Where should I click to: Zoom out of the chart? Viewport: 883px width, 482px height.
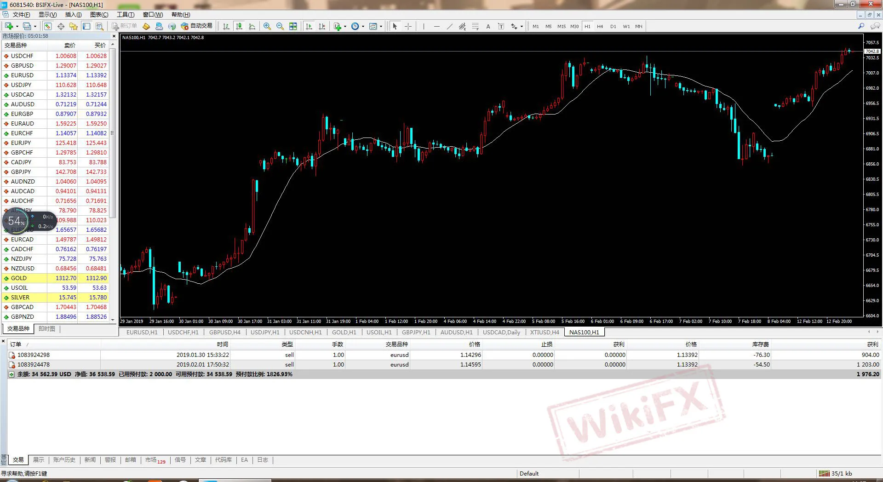(280, 26)
